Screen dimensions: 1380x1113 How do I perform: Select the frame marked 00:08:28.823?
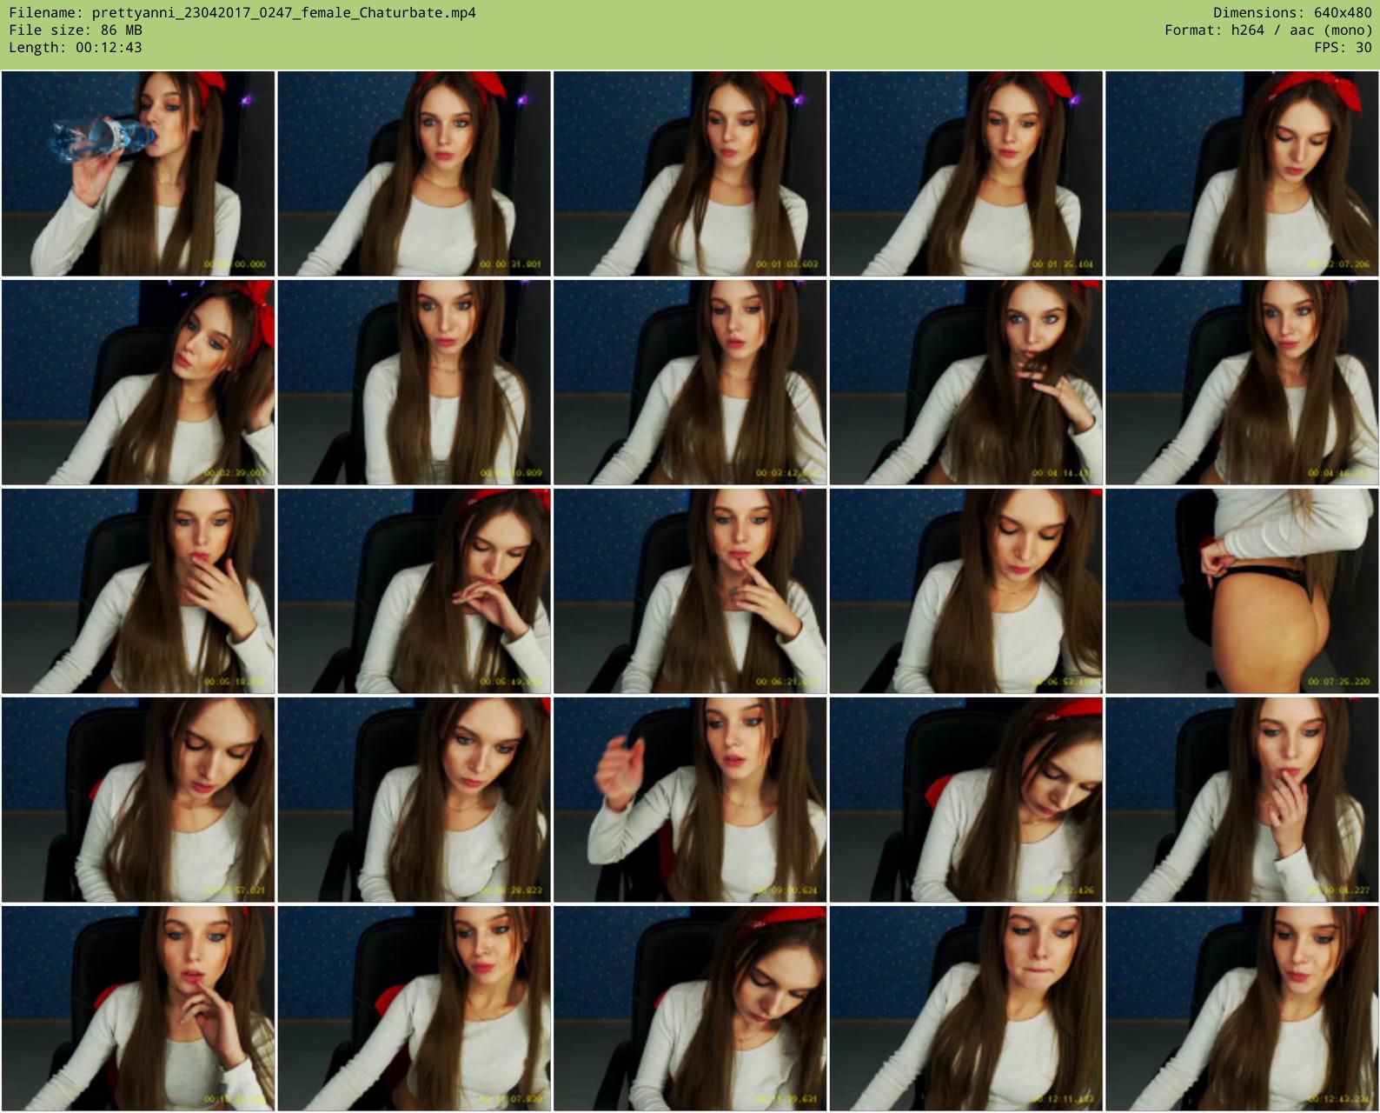[x=414, y=800]
